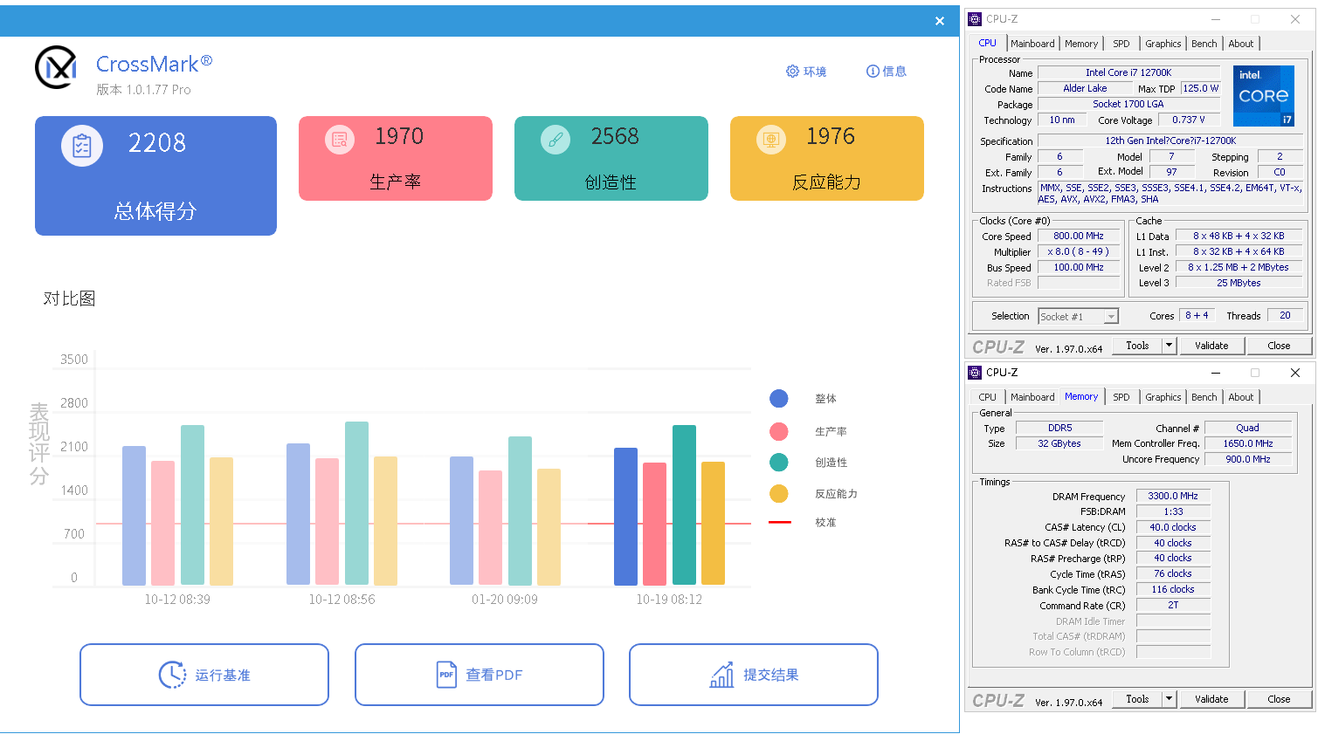Click the dark teal bar for 10-19 08:12

684,504
